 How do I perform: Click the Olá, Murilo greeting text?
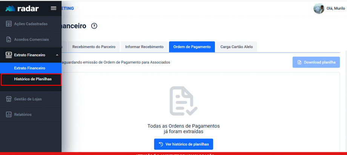tap(336, 9)
